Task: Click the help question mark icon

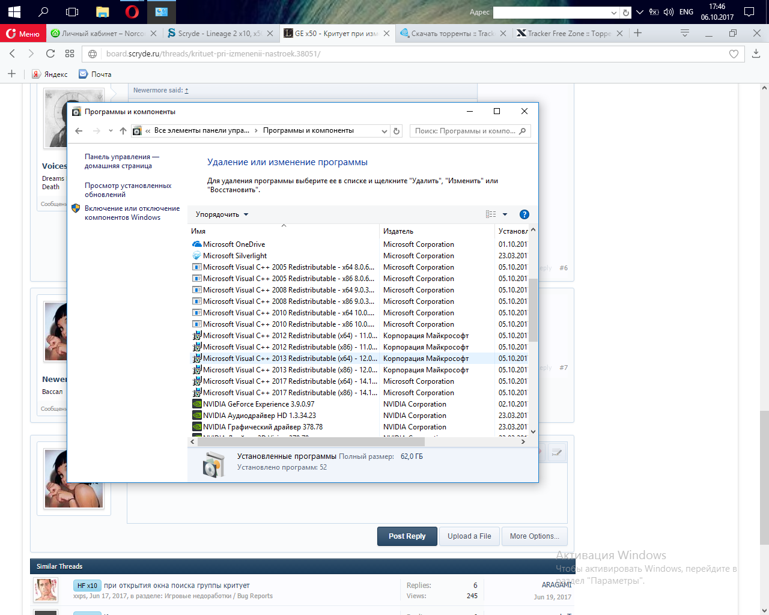Action: 524,214
